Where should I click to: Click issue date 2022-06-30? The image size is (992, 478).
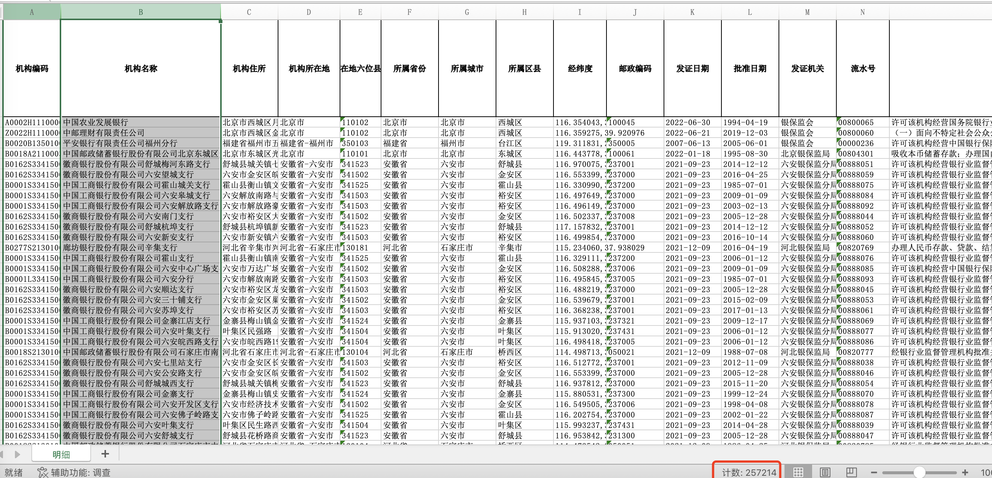(692, 122)
